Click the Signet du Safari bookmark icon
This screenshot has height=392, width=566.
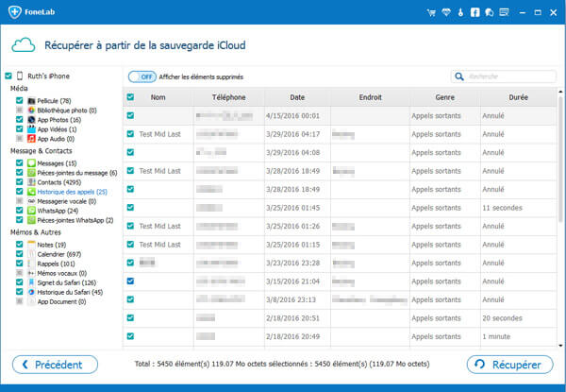pos(31,282)
